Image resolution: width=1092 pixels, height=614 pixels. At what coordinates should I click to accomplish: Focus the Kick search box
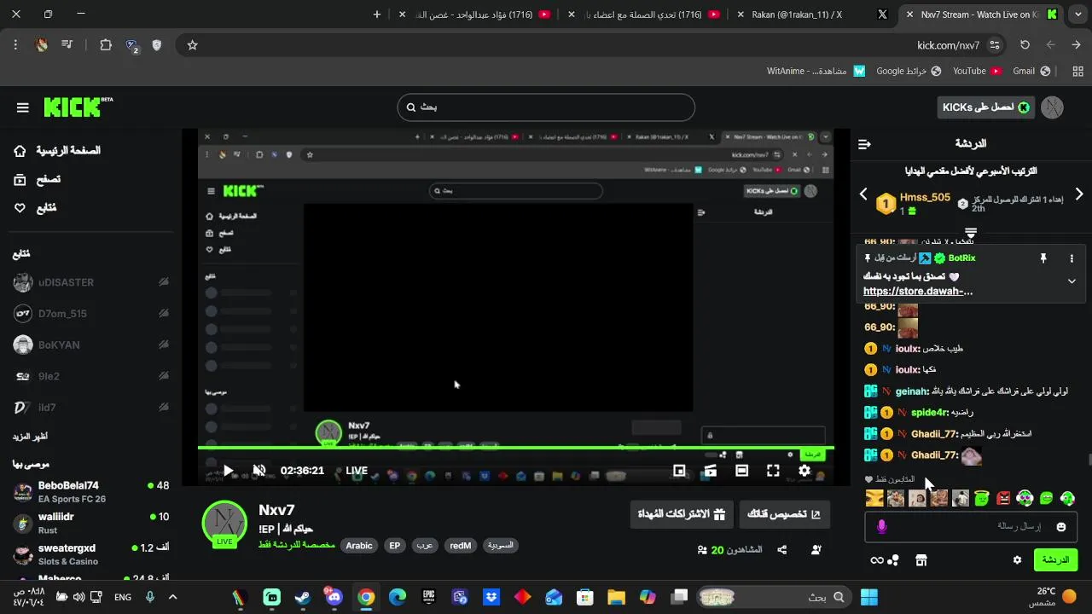(546, 107)
